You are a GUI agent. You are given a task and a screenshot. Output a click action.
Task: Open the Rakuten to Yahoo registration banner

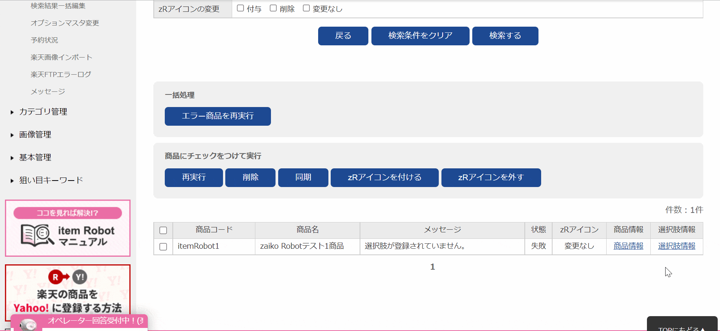tap(68, 293)
